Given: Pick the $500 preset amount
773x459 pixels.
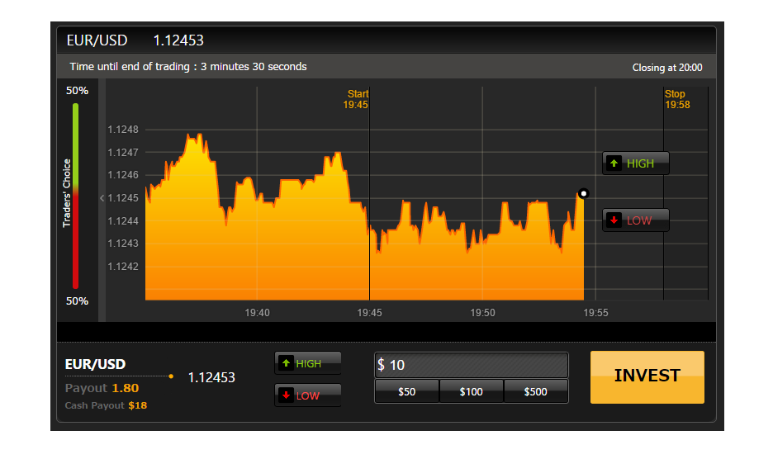Looking at the screenshot, I should pos(535,392).
